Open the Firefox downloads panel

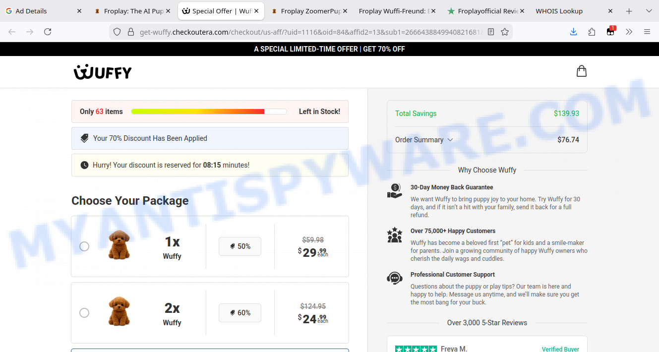pyautogui.click(x=573, y=32)
